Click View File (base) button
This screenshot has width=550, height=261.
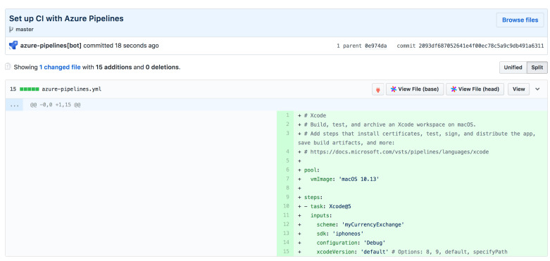point(415,89)
